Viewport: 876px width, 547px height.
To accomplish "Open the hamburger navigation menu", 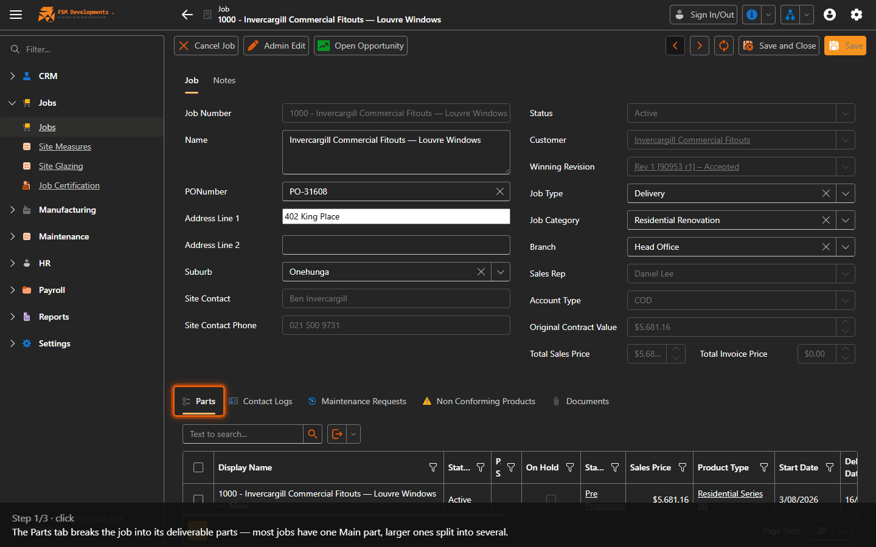I will point(16,15).
